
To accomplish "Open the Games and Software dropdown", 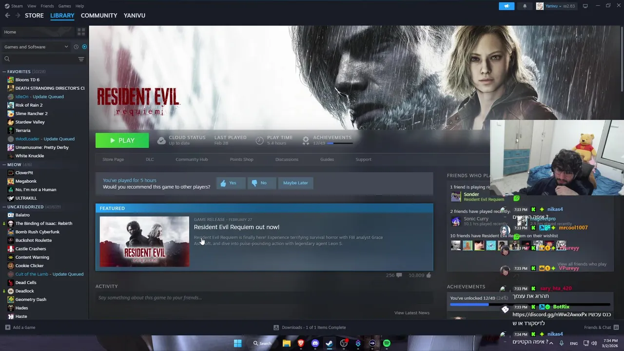I will click(36, 47).
